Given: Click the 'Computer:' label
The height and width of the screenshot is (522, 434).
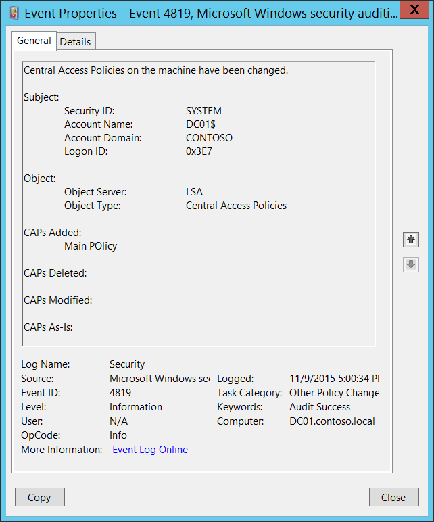Looking at the screenshot, I should tap(240, 421).
